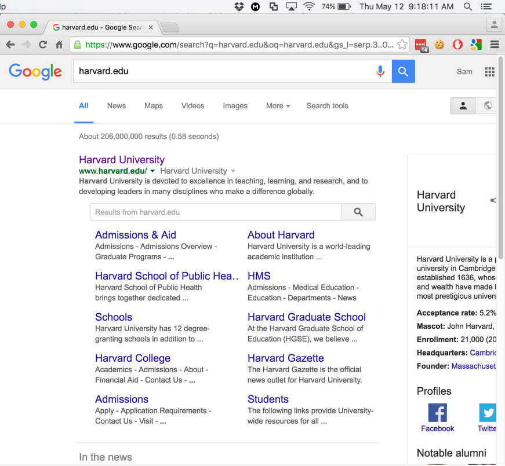Click the blue search magnifier button

coord(403,71)
